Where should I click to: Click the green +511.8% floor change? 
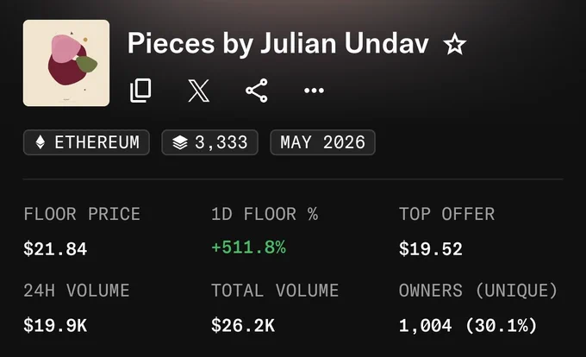pos(248,247)
